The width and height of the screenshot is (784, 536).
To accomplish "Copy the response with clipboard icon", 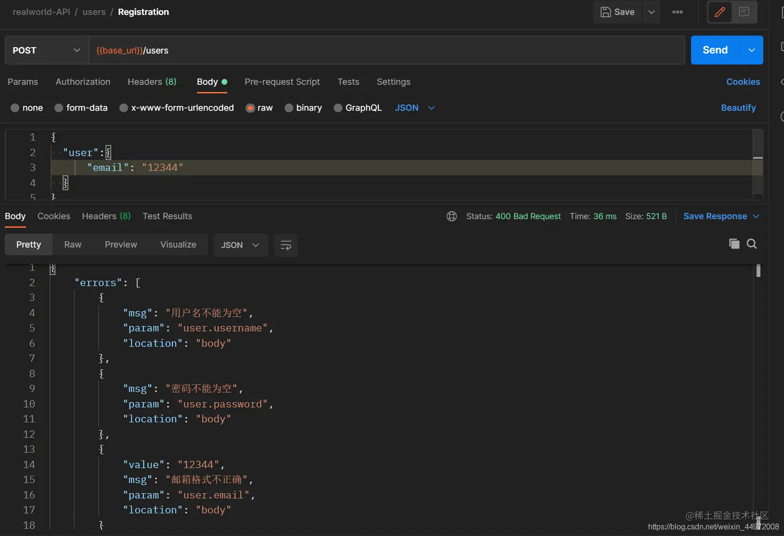I will [x=734, y=244].
